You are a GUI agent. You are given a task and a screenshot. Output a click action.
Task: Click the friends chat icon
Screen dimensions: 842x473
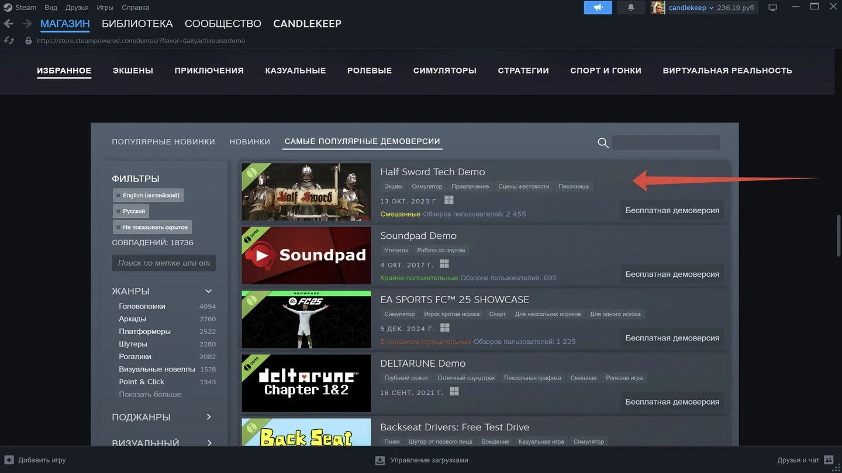pos(829,460)
